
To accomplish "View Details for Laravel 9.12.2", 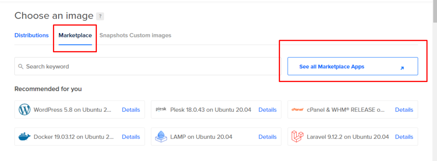I will tap(404, 136).
